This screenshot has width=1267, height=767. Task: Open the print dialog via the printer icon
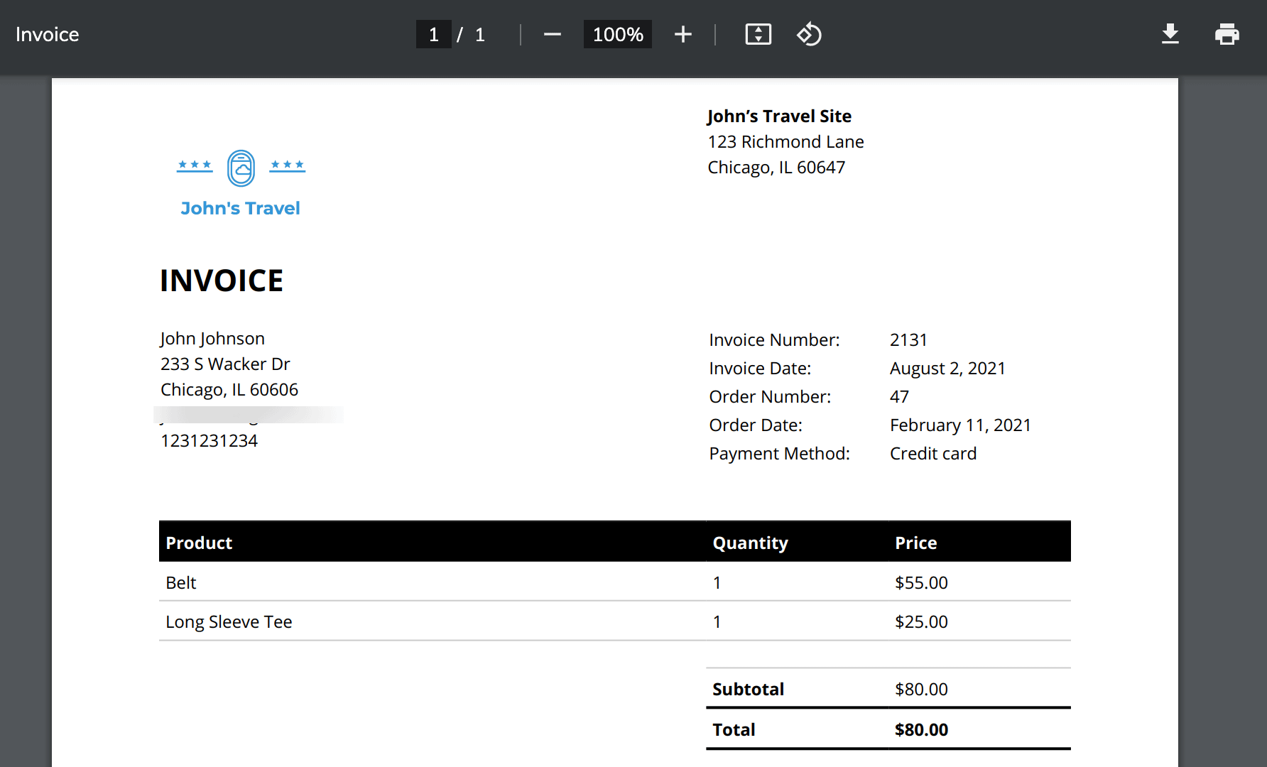1228,33
